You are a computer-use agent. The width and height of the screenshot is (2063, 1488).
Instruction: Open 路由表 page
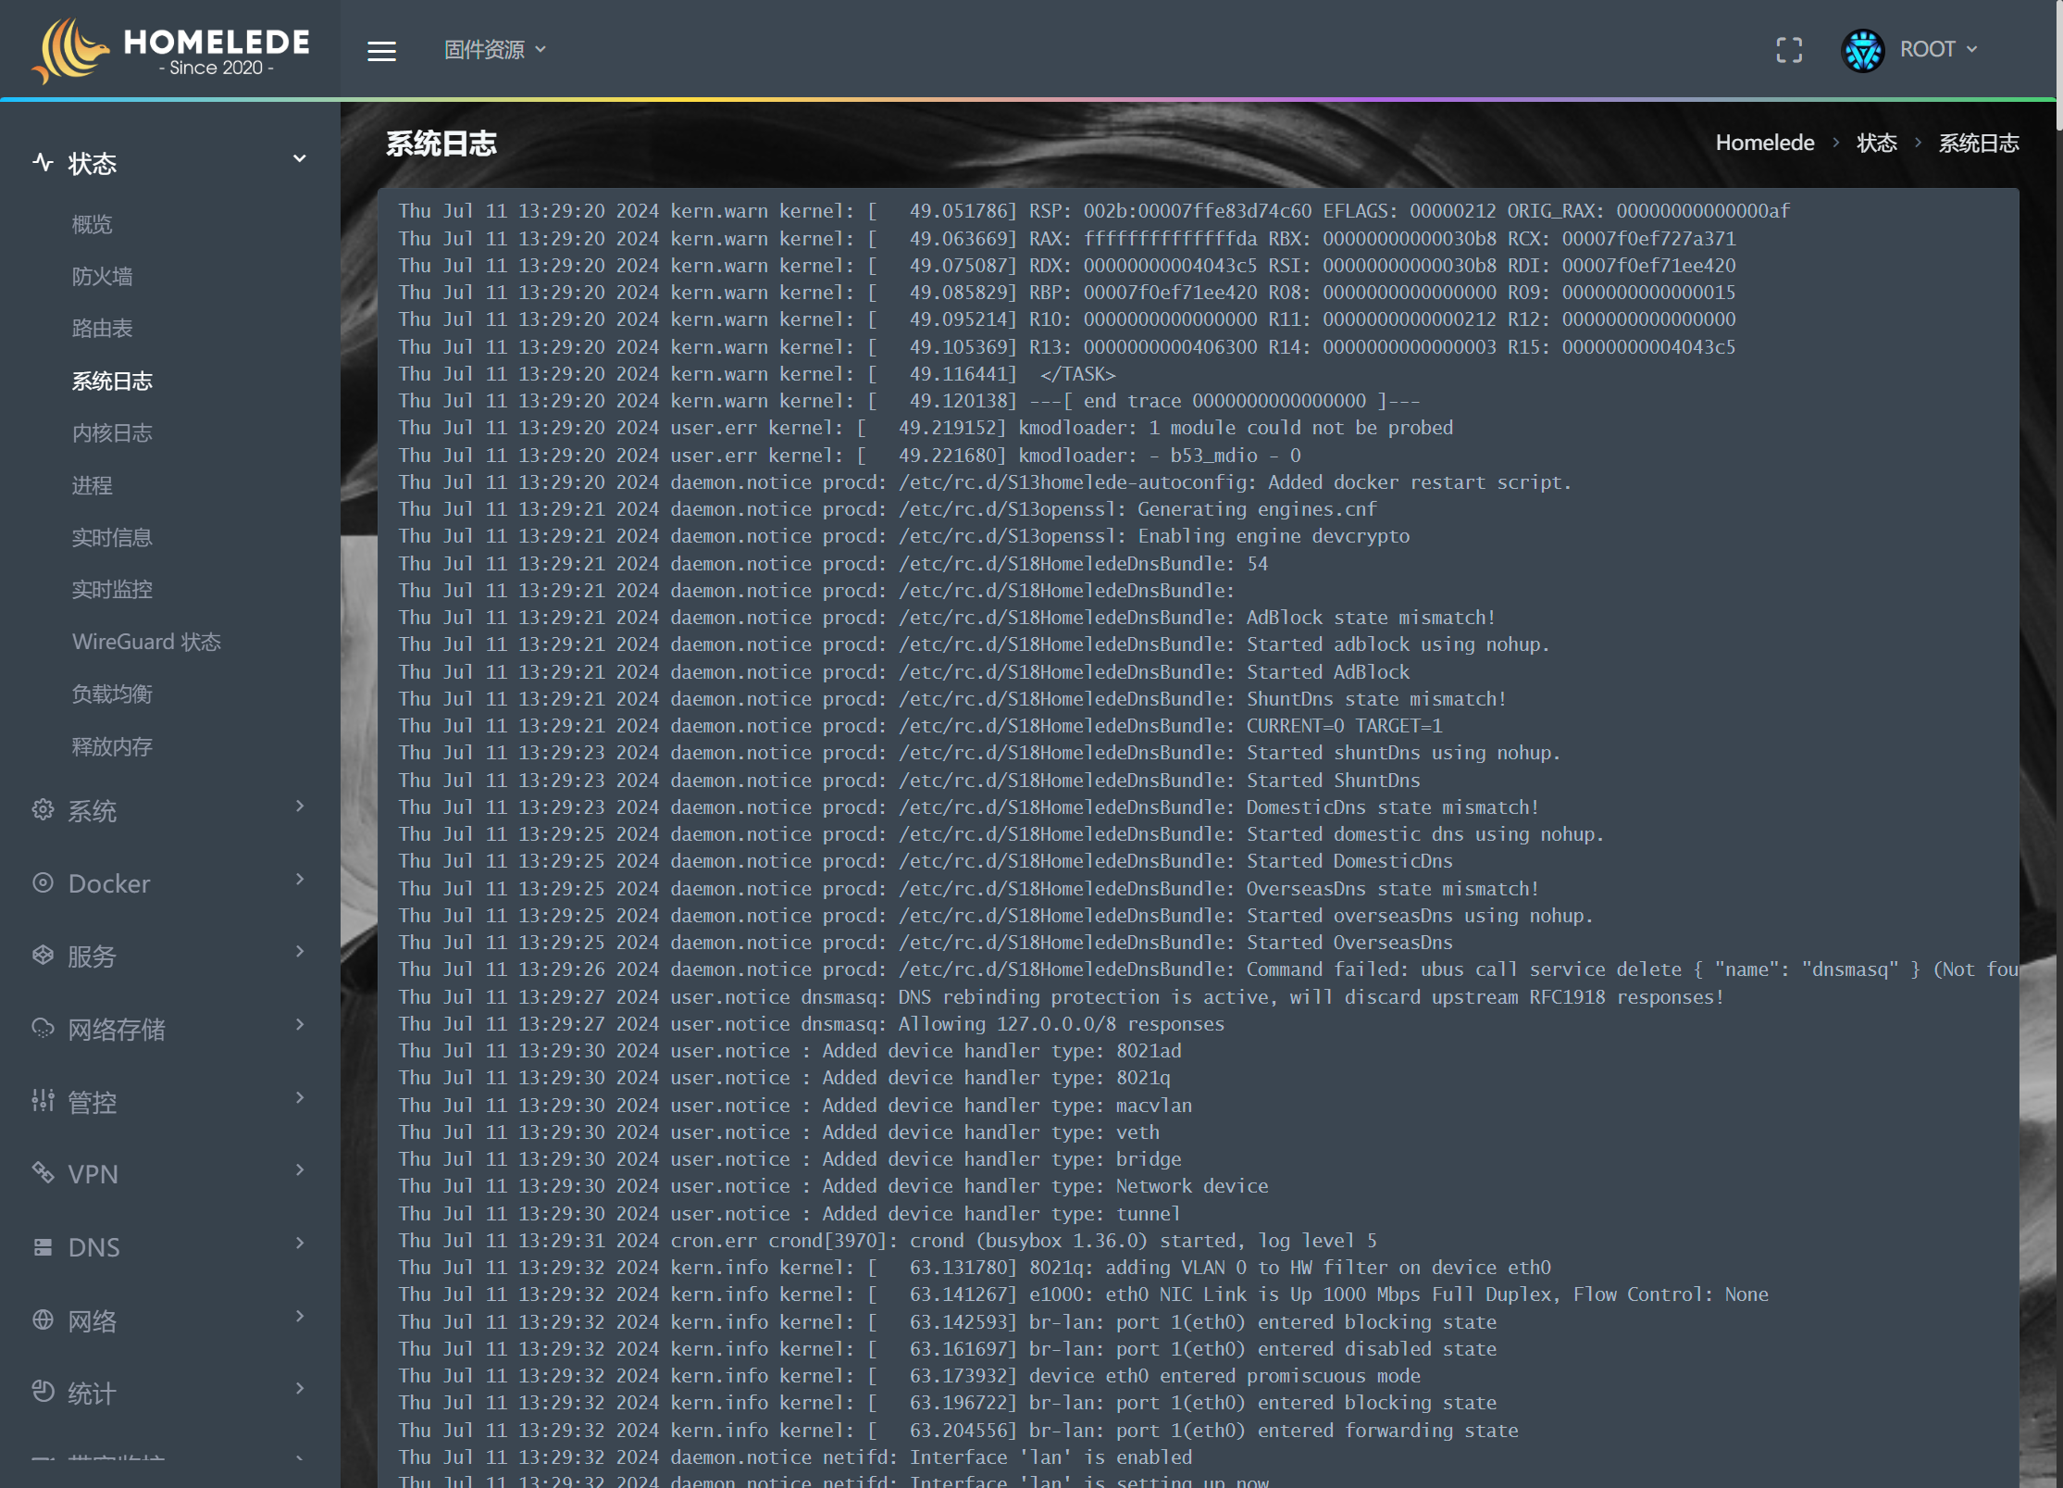coord(102,328)
